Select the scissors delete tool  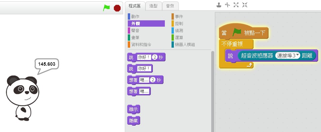point(228,5)
